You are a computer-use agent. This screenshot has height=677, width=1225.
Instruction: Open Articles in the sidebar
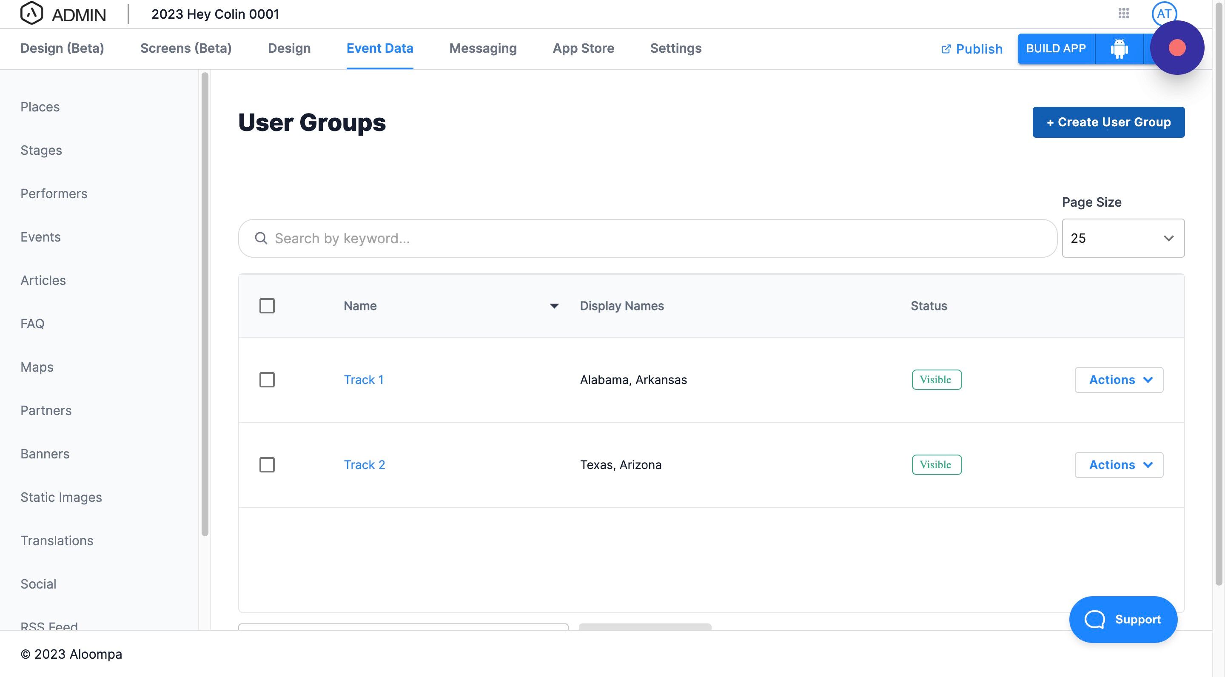43,281
